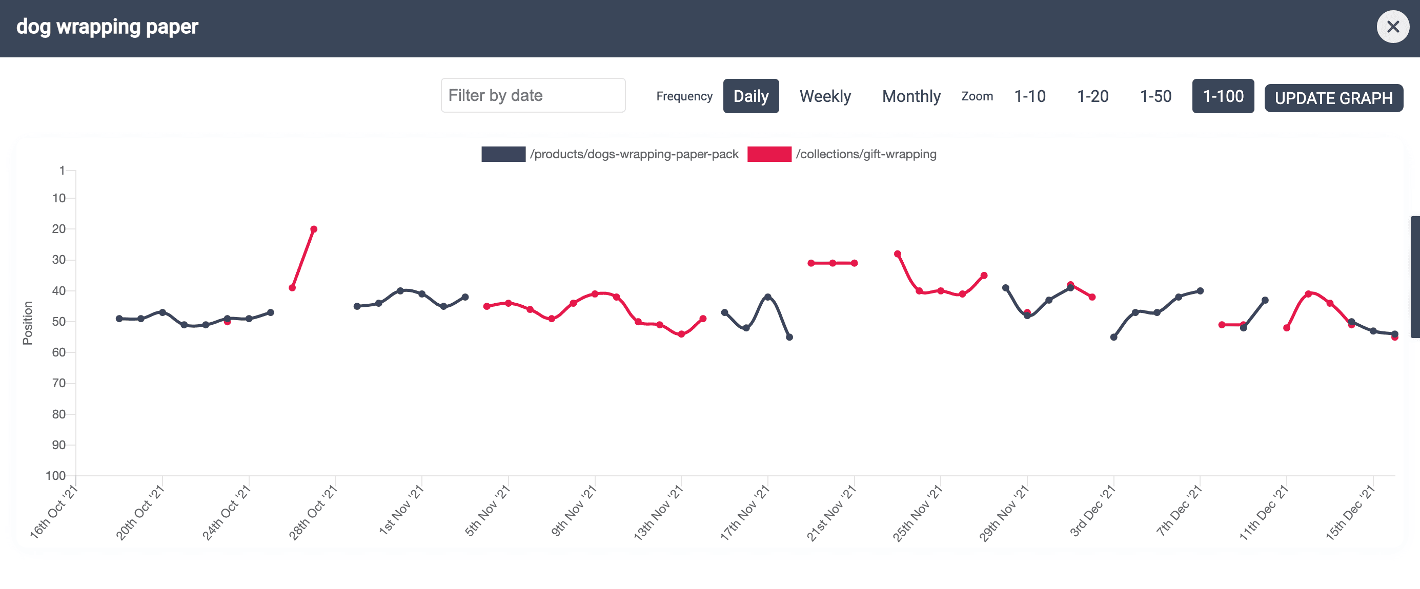1420x589 pixels.
Task: Click the red data point above 25th Nov
Action: pos(940,291)
